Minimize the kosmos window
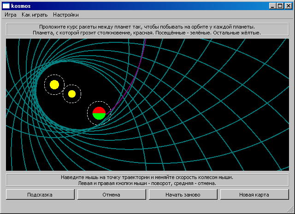The image size is (295, 214). 272,6
